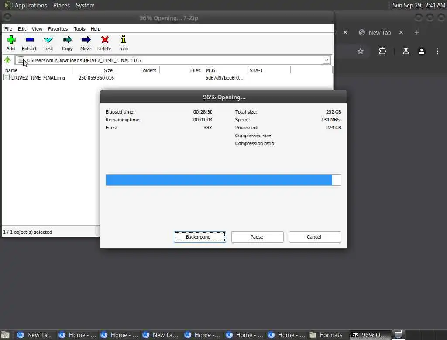Image resolution: width=447 pixels, height=340 pixels.
Task: Open Applications menu in top panel
Action: [31, 5]
